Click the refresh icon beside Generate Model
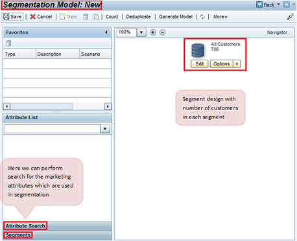This screenshot has width=297, height=241. (x=202, y=17)
